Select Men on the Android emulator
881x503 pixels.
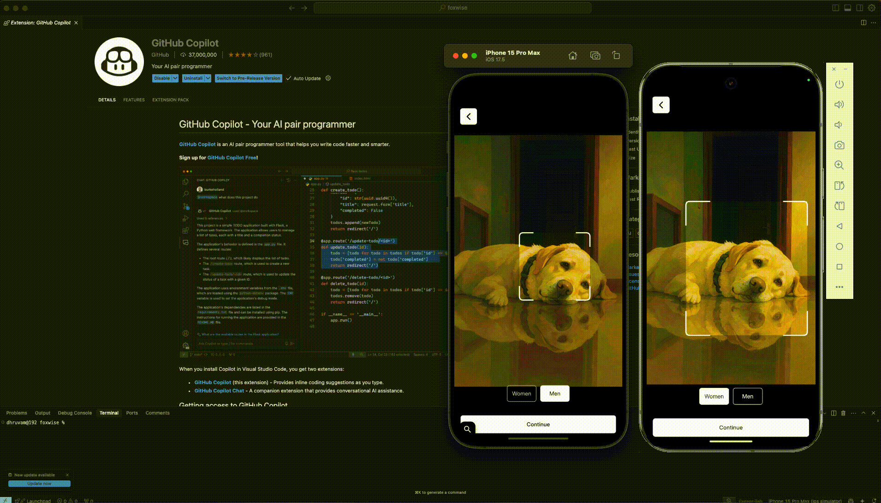tap(748, 397)
